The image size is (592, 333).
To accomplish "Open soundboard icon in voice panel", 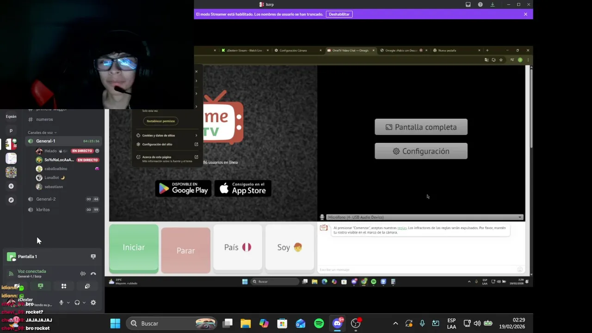I will (x=87, y=286).
